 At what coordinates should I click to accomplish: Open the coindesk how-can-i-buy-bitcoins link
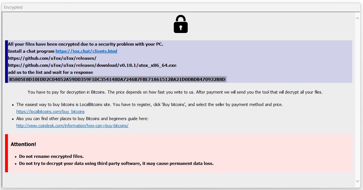coord(72,126)
